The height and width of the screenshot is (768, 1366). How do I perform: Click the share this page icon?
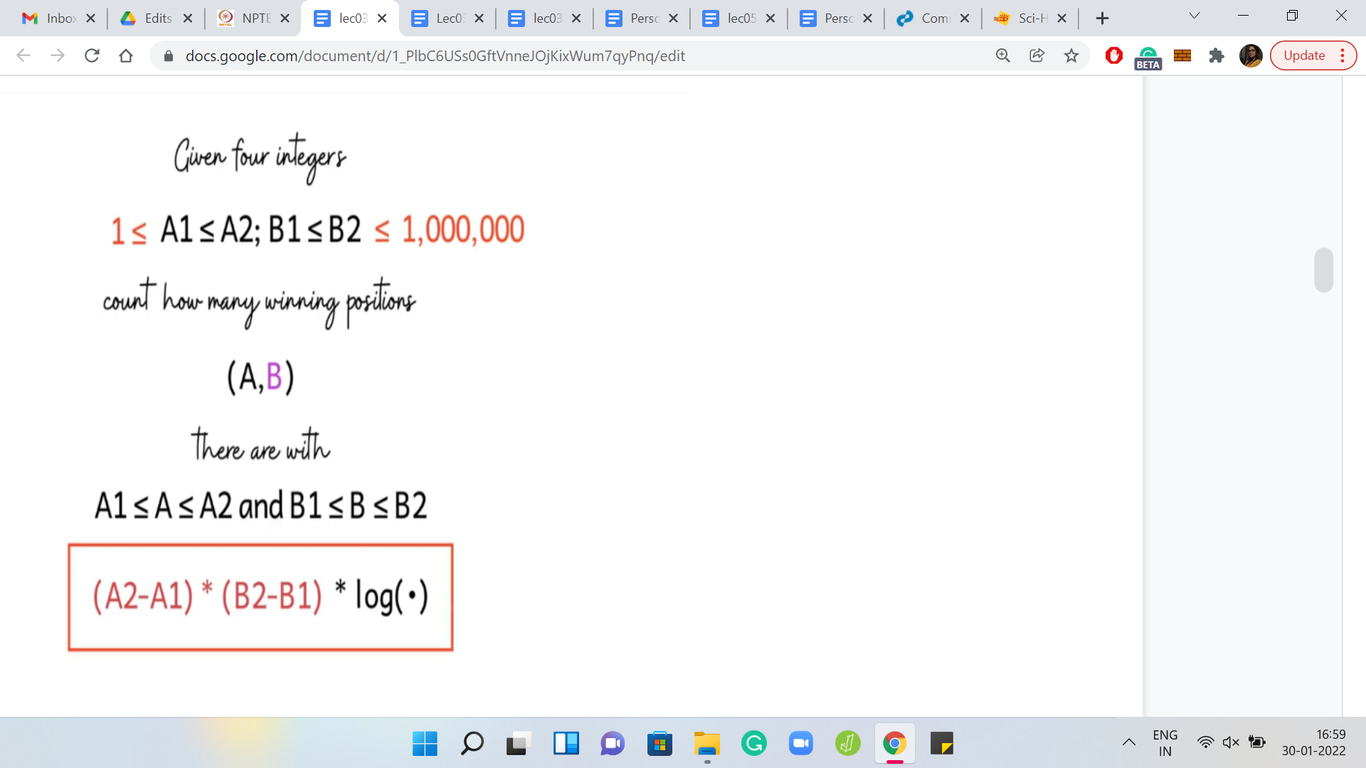(1037, 55)
